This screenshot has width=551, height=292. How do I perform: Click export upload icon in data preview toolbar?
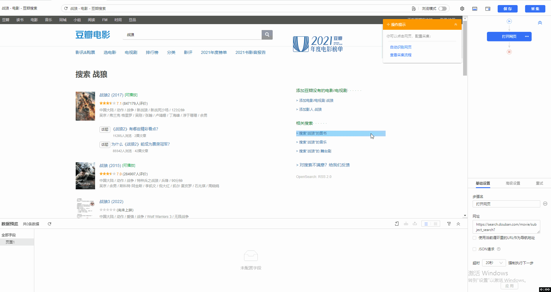(x=415, y=224)
